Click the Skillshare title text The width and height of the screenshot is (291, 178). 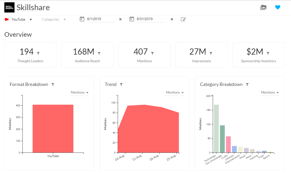(33, 8)
